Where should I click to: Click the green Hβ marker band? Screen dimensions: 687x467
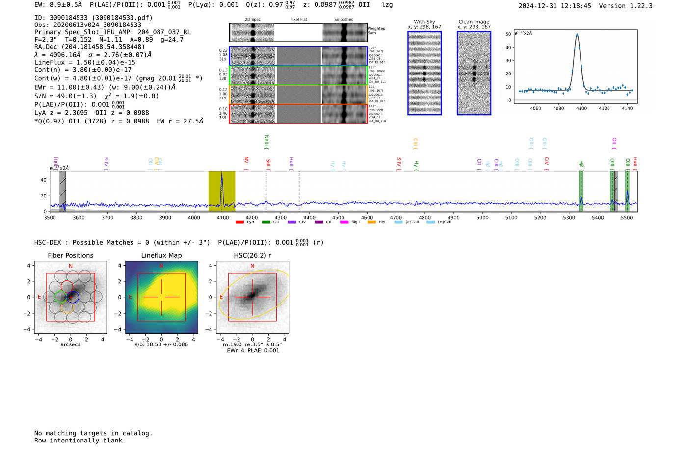[581, 191]
